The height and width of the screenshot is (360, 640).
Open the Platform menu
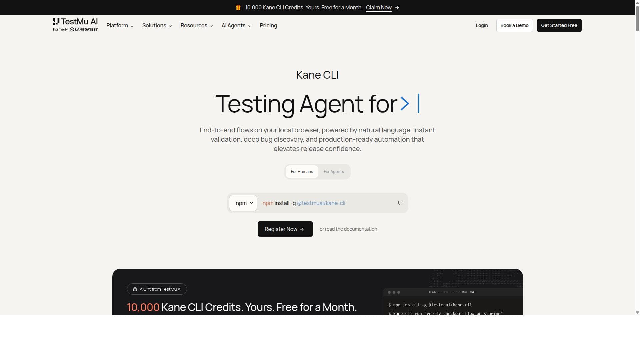coord(120,25)
